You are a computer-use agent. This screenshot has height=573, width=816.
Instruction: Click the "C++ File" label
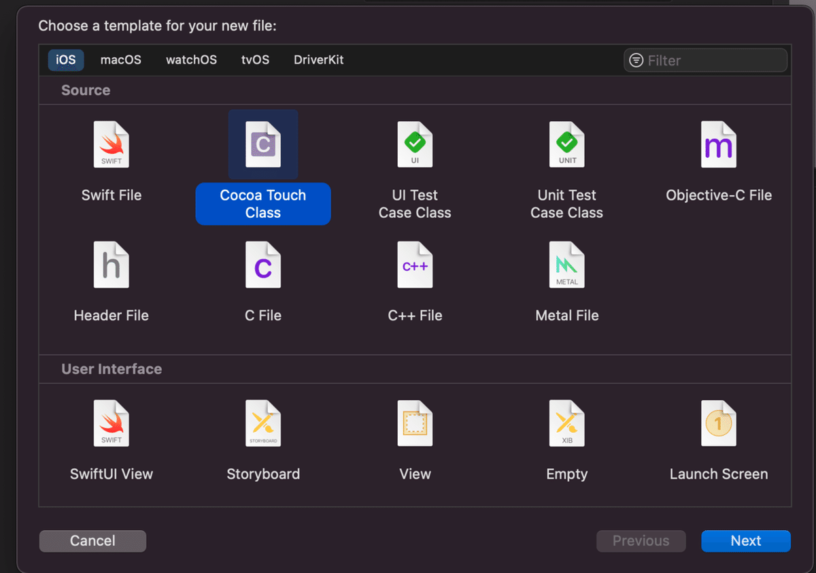415,316
